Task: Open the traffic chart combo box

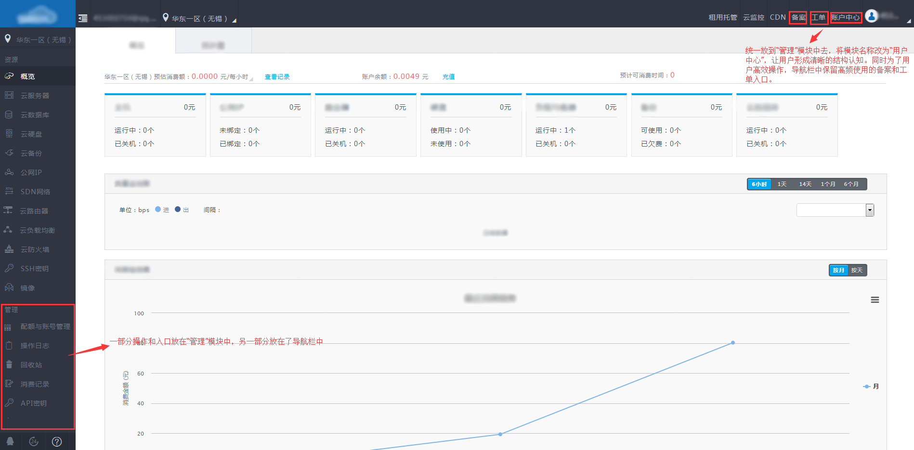Action: click(x=835, y=210)
